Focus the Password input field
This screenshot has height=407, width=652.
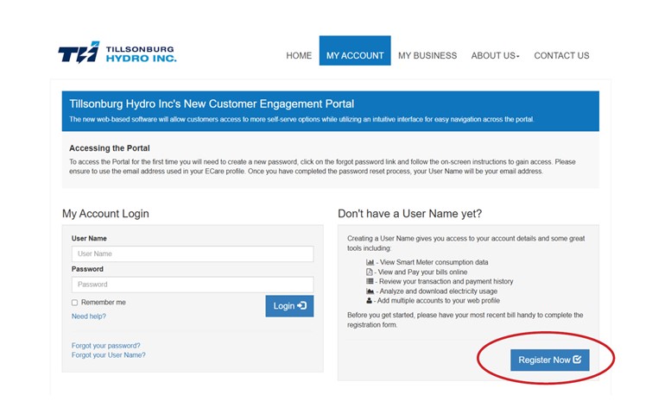pos(193,285)
